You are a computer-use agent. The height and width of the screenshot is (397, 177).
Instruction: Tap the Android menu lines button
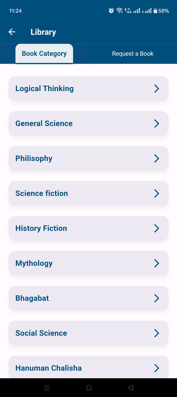pos(47,388)
